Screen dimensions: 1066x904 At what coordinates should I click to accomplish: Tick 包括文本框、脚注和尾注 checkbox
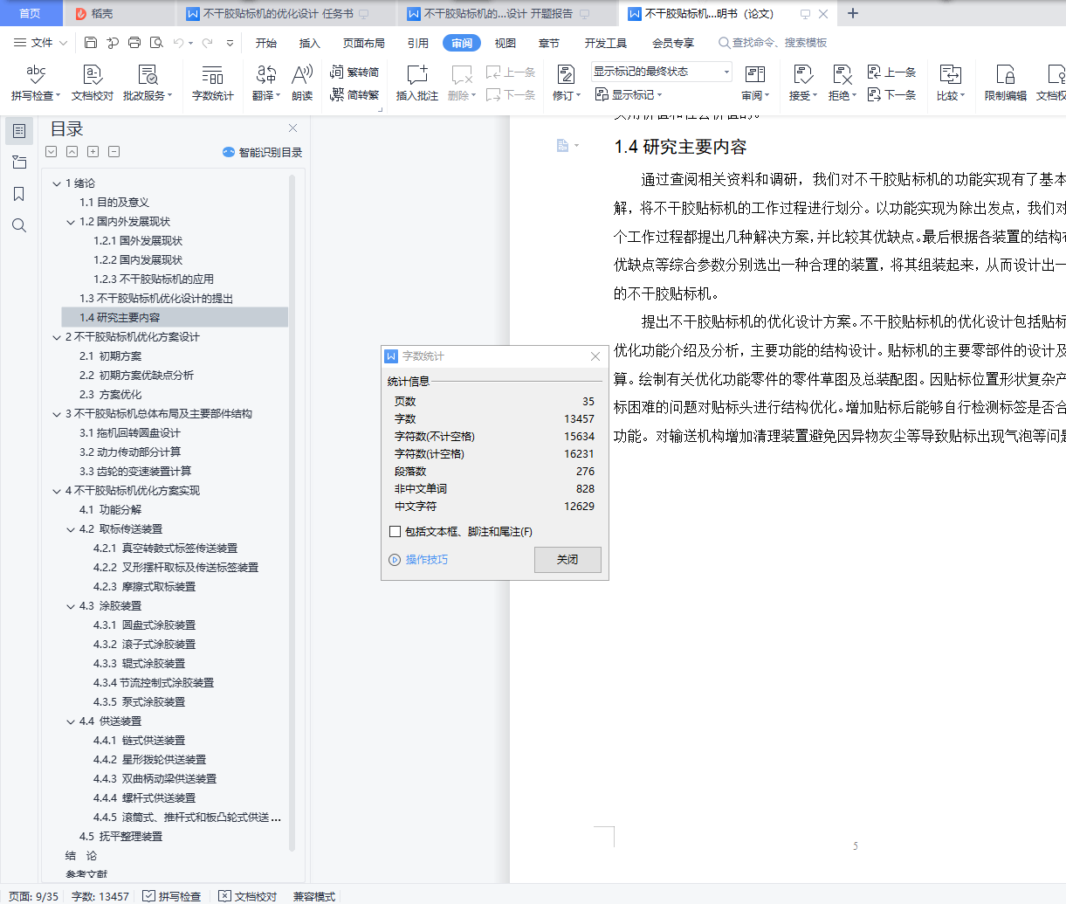click(395, 531)
